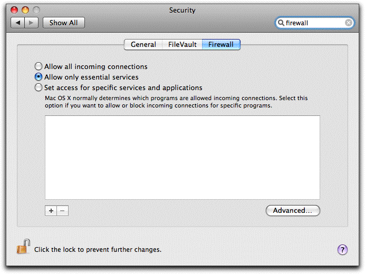Minimize the Security window
Image resolution: width=365 pixels, height=274 pixels.
[x=25, y=10]
